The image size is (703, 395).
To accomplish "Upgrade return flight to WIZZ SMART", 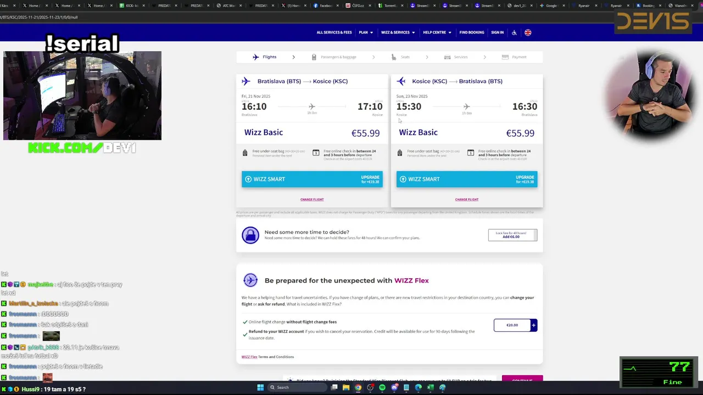I will click(467, 179).
